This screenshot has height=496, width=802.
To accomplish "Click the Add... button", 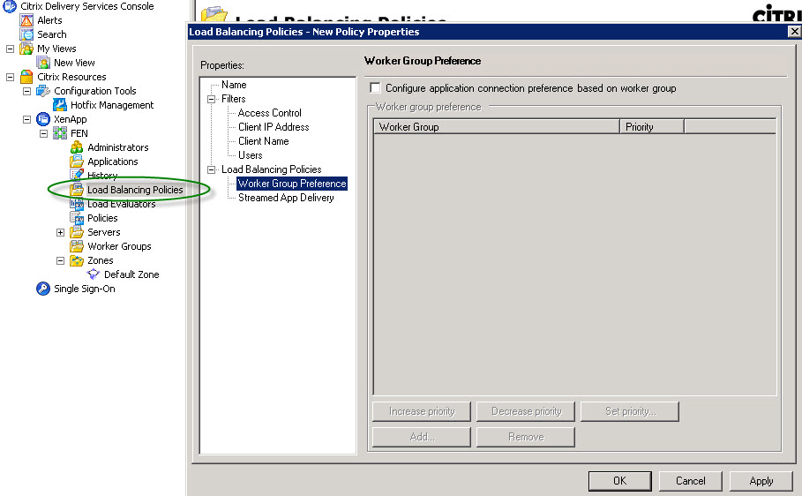I will pos(422,437).
